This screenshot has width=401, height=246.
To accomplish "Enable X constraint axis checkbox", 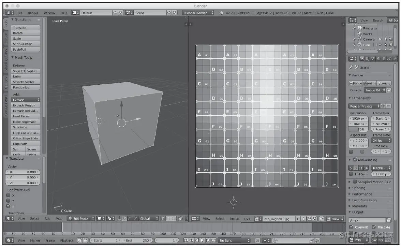I will [8, 195].
